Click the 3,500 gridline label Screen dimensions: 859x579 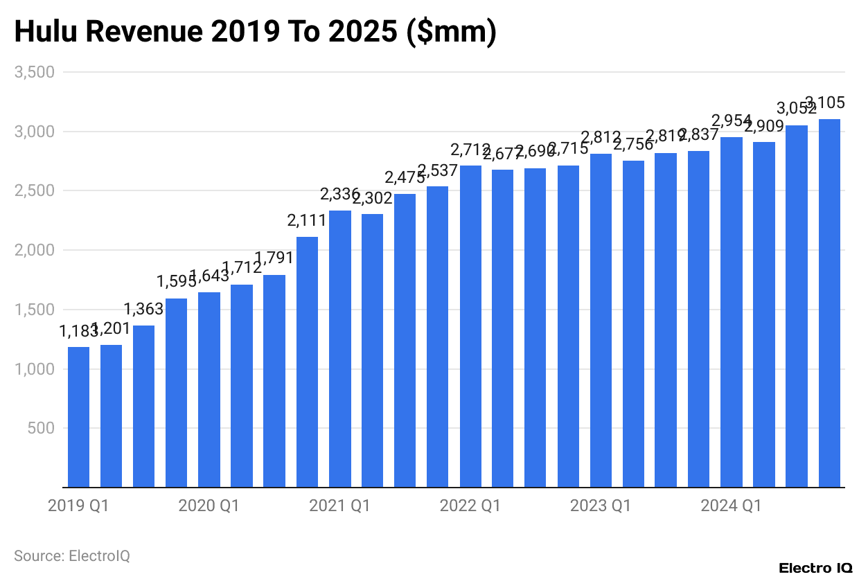coord(33,72)
